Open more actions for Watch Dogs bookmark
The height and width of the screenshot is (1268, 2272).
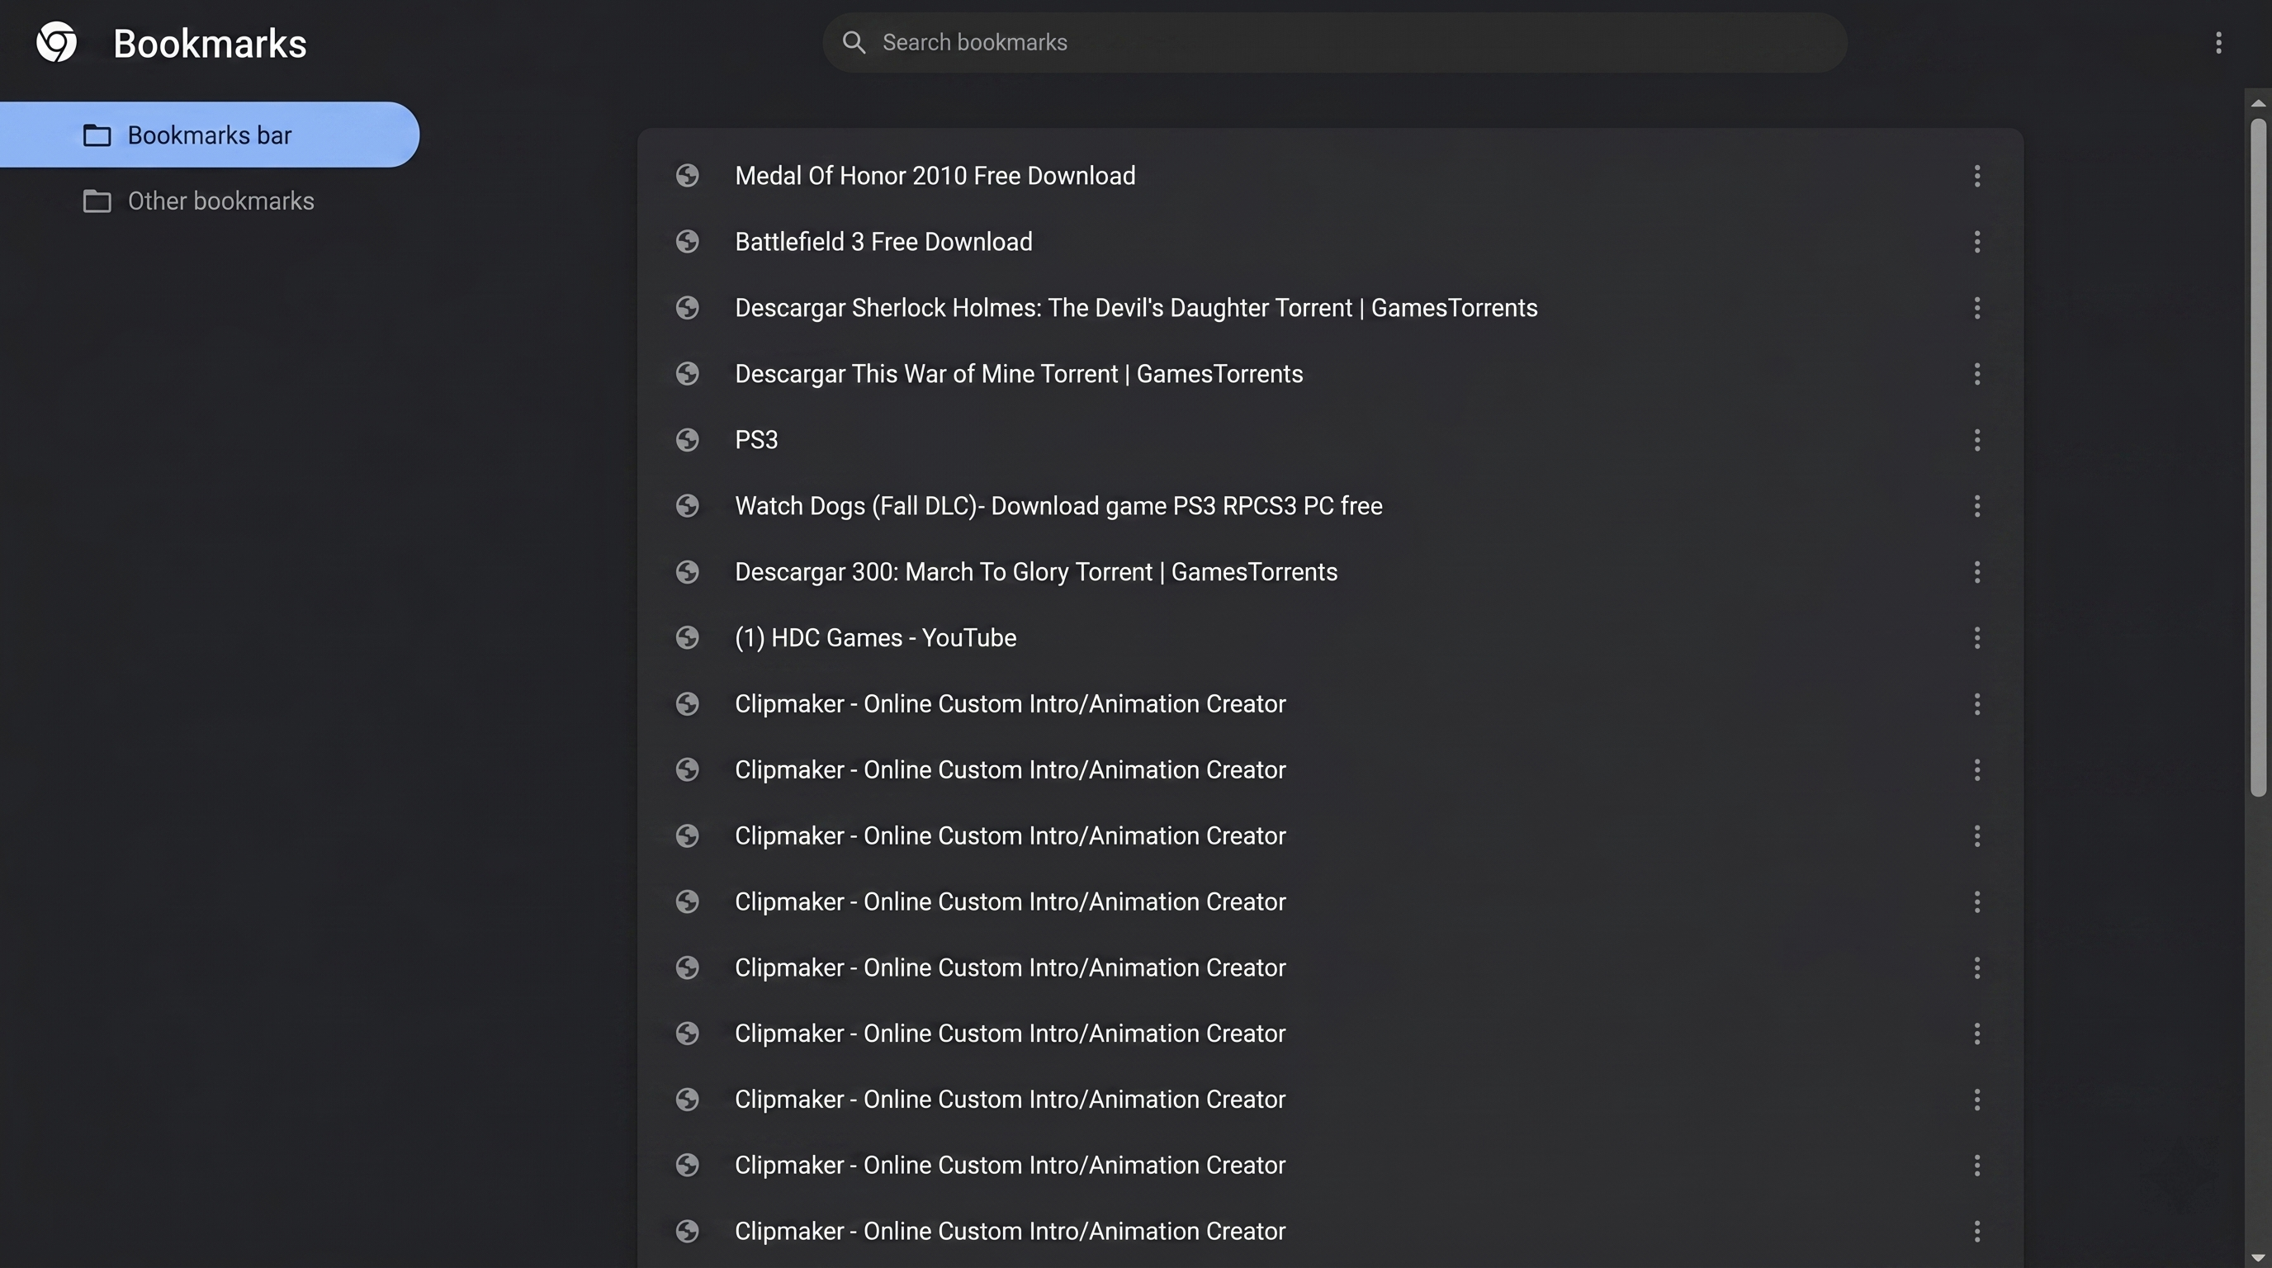(1976, 505)
